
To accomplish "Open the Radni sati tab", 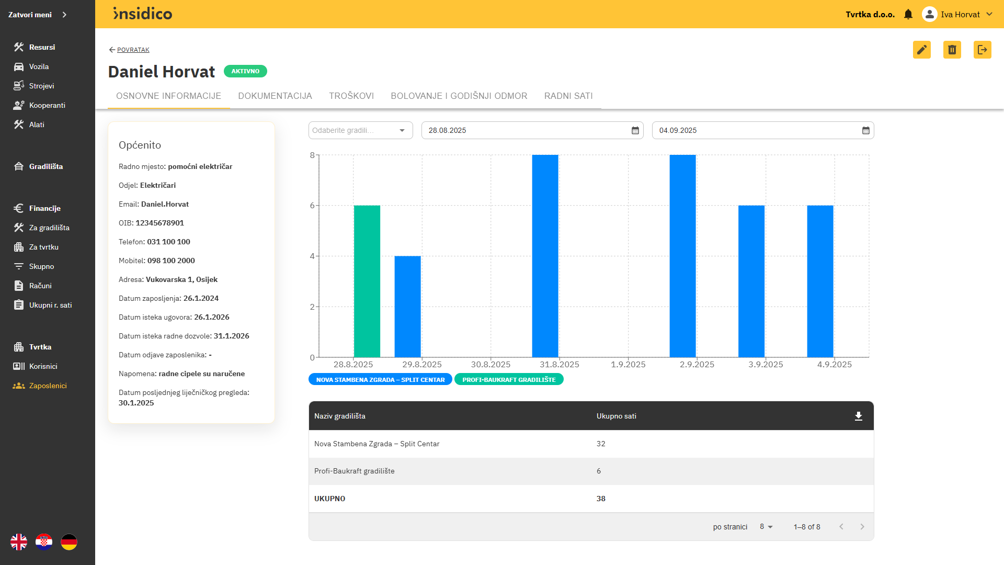I will 568,96.
